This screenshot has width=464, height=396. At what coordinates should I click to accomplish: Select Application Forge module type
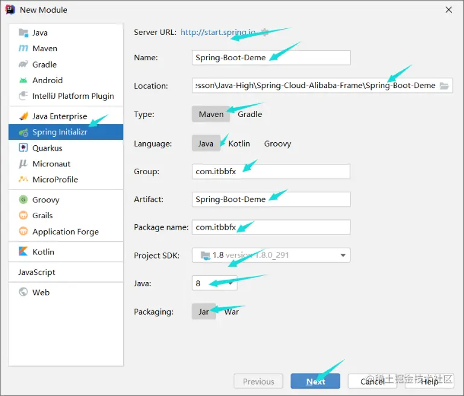pyautogui.click(x=66, y=231)
